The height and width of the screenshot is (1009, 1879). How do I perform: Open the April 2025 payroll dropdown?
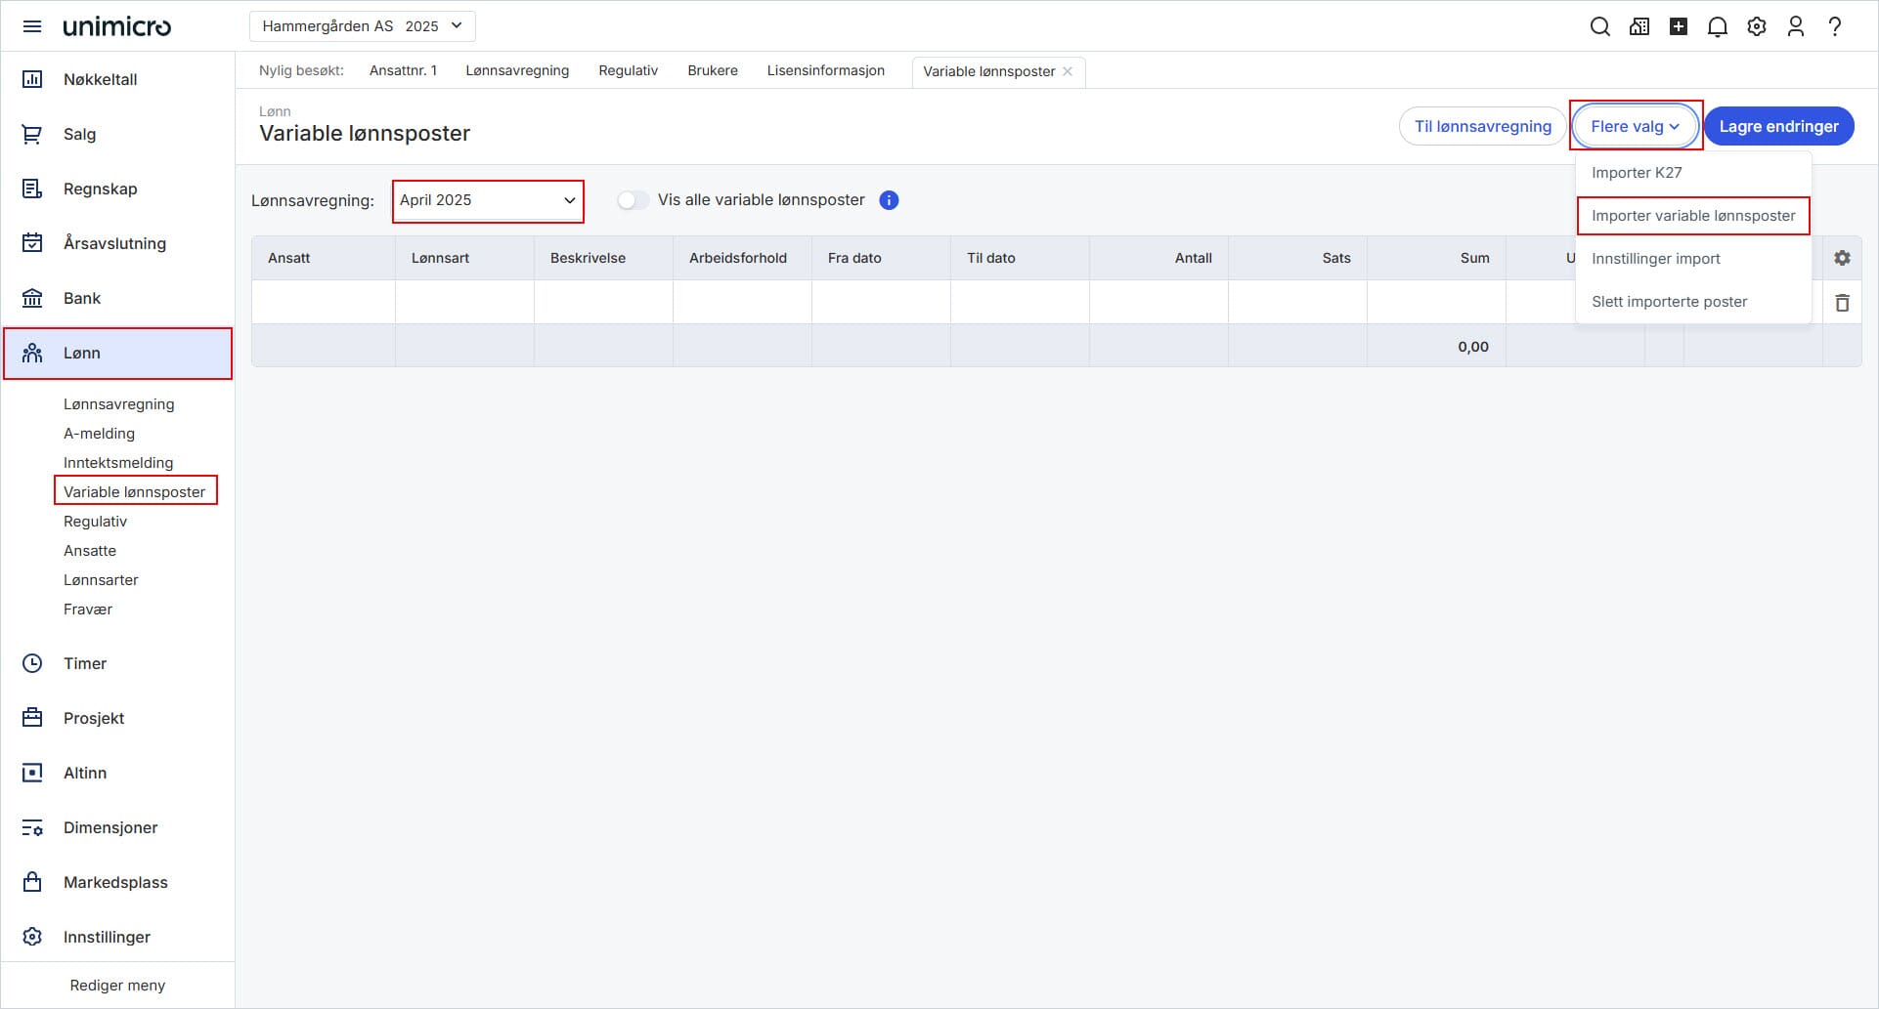(488, 200)
